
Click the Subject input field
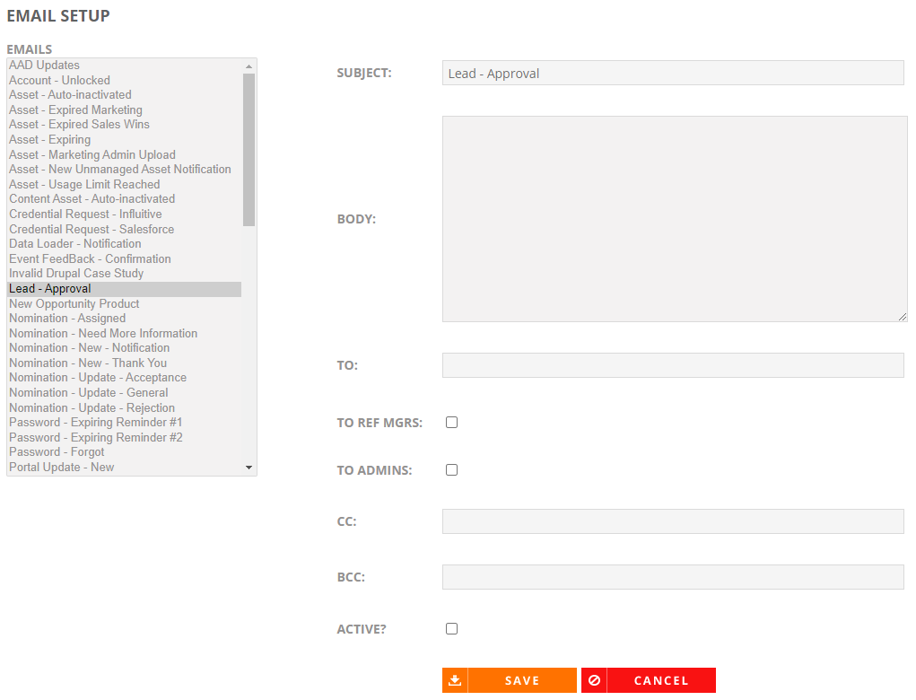click(673, 73)
